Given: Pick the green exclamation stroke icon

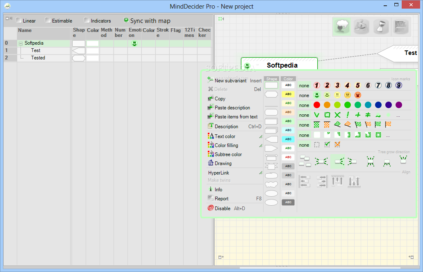Looking at the screenshot, I should coord(348,115).
